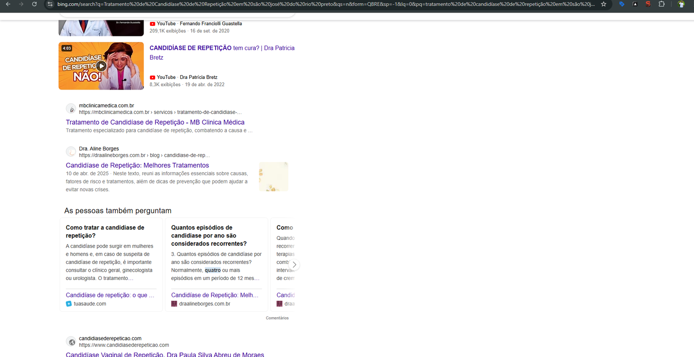This screenshot has height=357, width=694.
Task: Open the 'CANDIDÍASE DE REPETIÇÃO tem cura?' video link
Action: tap(222, 52)
